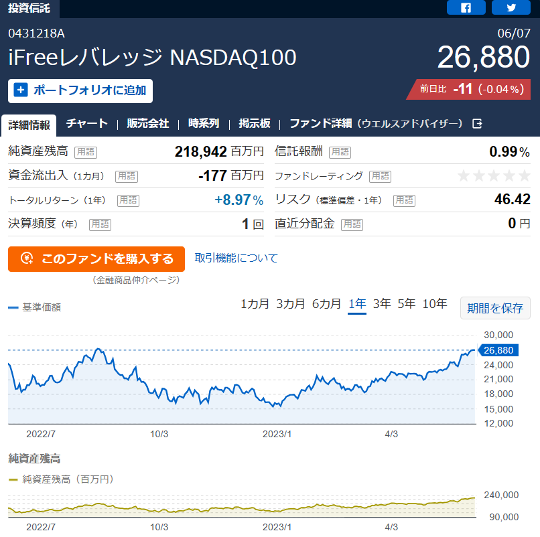Screen dimensions: 540x537
Task: Share the fund on Twitter
Action: [511, 7]
